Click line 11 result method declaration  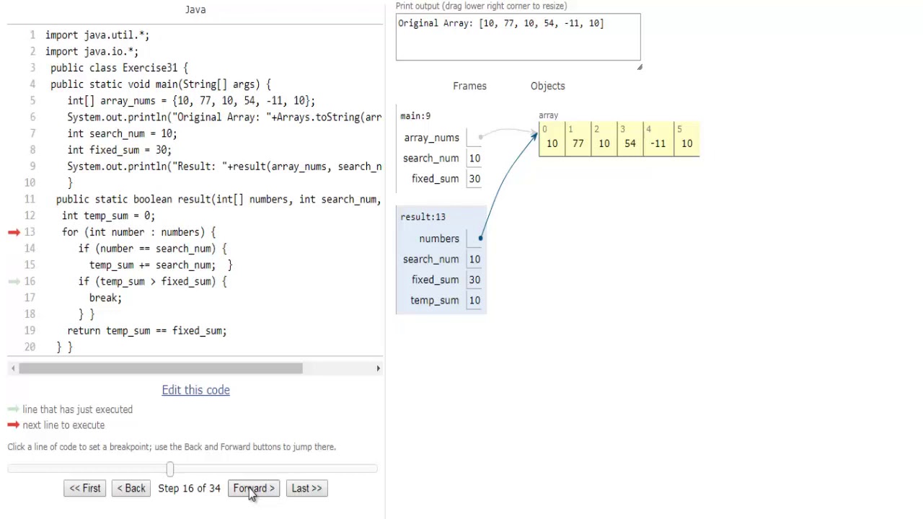[218, 200]
